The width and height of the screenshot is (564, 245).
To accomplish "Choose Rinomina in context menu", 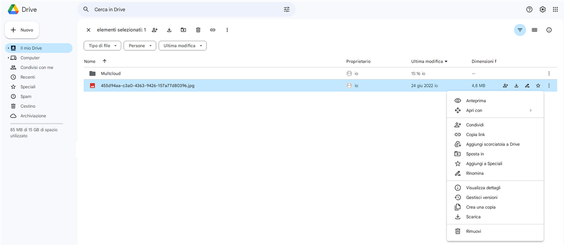I will point(495,174).
